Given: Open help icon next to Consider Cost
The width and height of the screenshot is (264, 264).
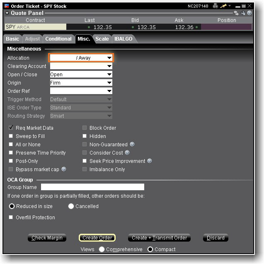Looking at the screenshot, I should click(x=127, y=153).
